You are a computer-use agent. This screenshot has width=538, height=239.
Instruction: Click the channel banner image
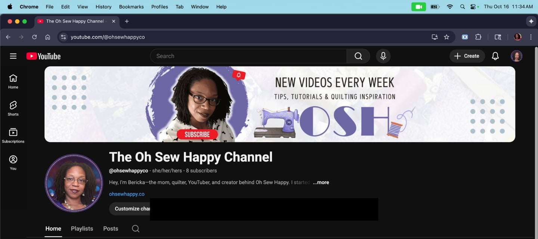280,104
